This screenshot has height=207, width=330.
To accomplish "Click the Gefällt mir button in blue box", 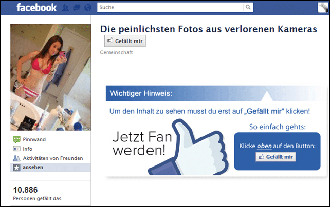I will [x=276, y=157].
